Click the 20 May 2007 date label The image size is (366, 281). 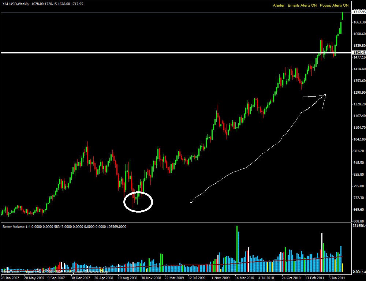pyautogui.click(x=34, y=278)
